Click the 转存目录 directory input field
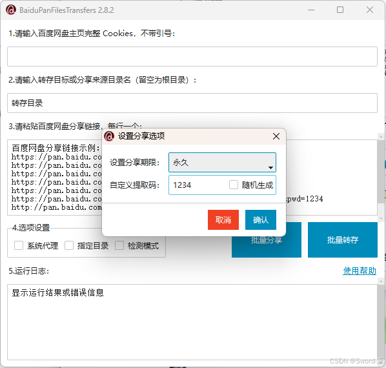Screen dimensions: 386x368 tap(192, 103)
